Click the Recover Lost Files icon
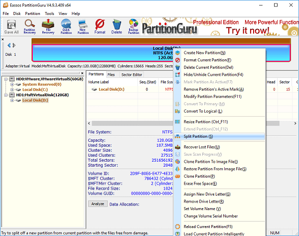The image size is (299, 236). click(177, 147)
